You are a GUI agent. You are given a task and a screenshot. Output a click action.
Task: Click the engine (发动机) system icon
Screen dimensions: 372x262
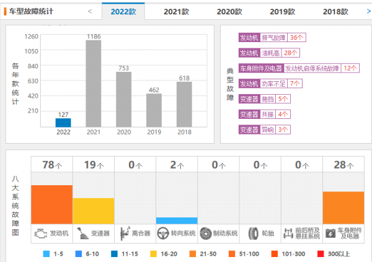click(41, 234)
